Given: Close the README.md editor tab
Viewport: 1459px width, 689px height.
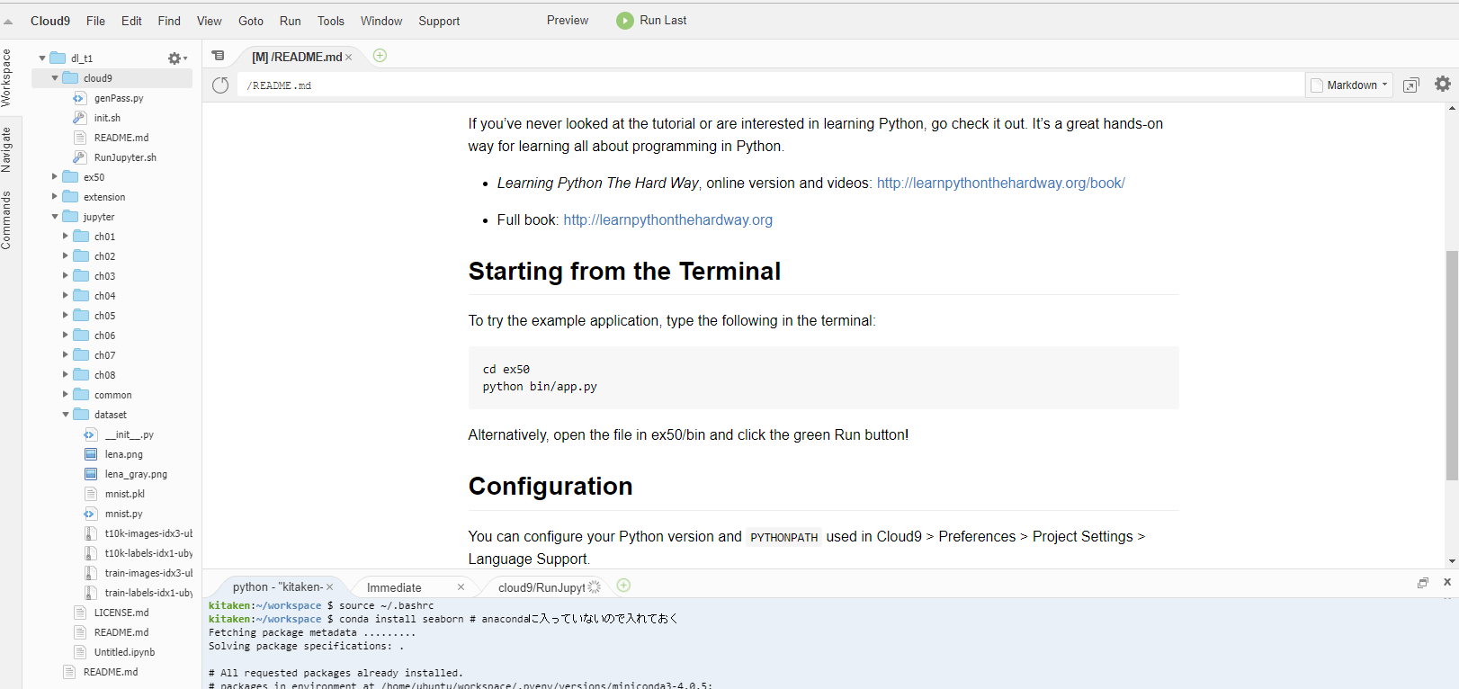Looking at the screenshot, I should click(x=349, y=58).
